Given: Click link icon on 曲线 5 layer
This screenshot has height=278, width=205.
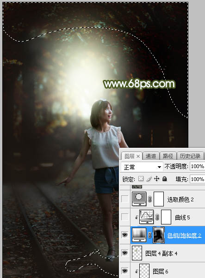Looking at the screenshot, I should (x=157, y=217).
